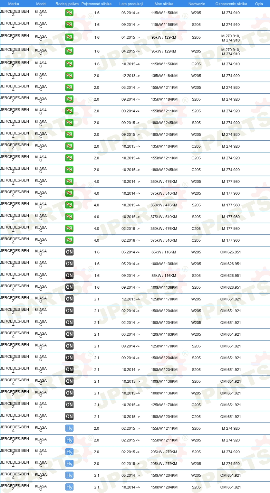Click the petrol icon in the 09.2015 180kW W205 row

(69, 134)
